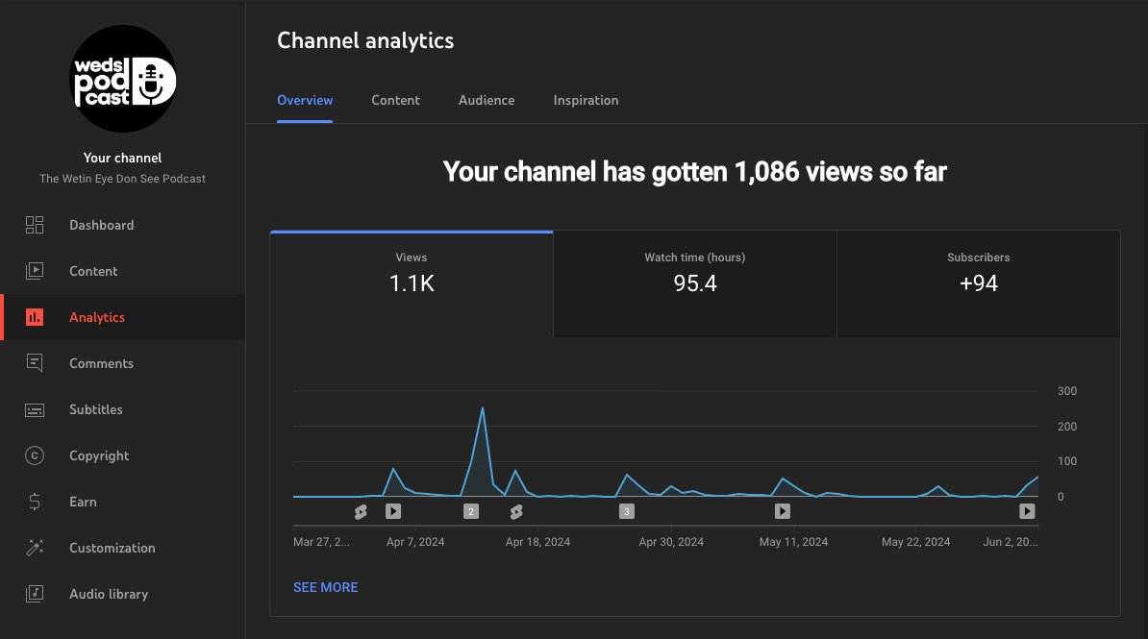Click the Analytics bar chart icon

[35, 317]
